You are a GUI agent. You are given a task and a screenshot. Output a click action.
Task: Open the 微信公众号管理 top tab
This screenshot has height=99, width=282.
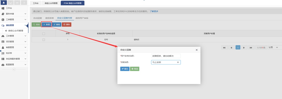coord(51,3)
